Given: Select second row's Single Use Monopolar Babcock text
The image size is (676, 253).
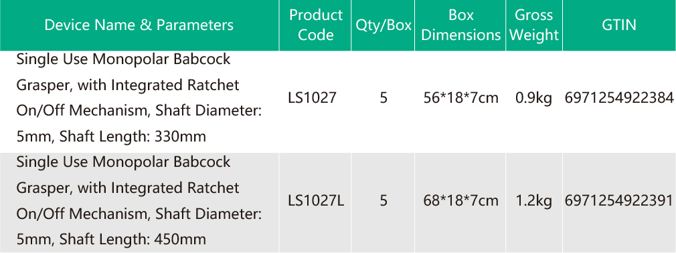Looking at the screenshot, I should click(124, 162).
